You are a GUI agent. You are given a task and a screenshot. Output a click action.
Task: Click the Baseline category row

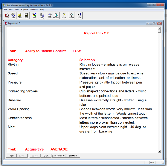point(14,100)
